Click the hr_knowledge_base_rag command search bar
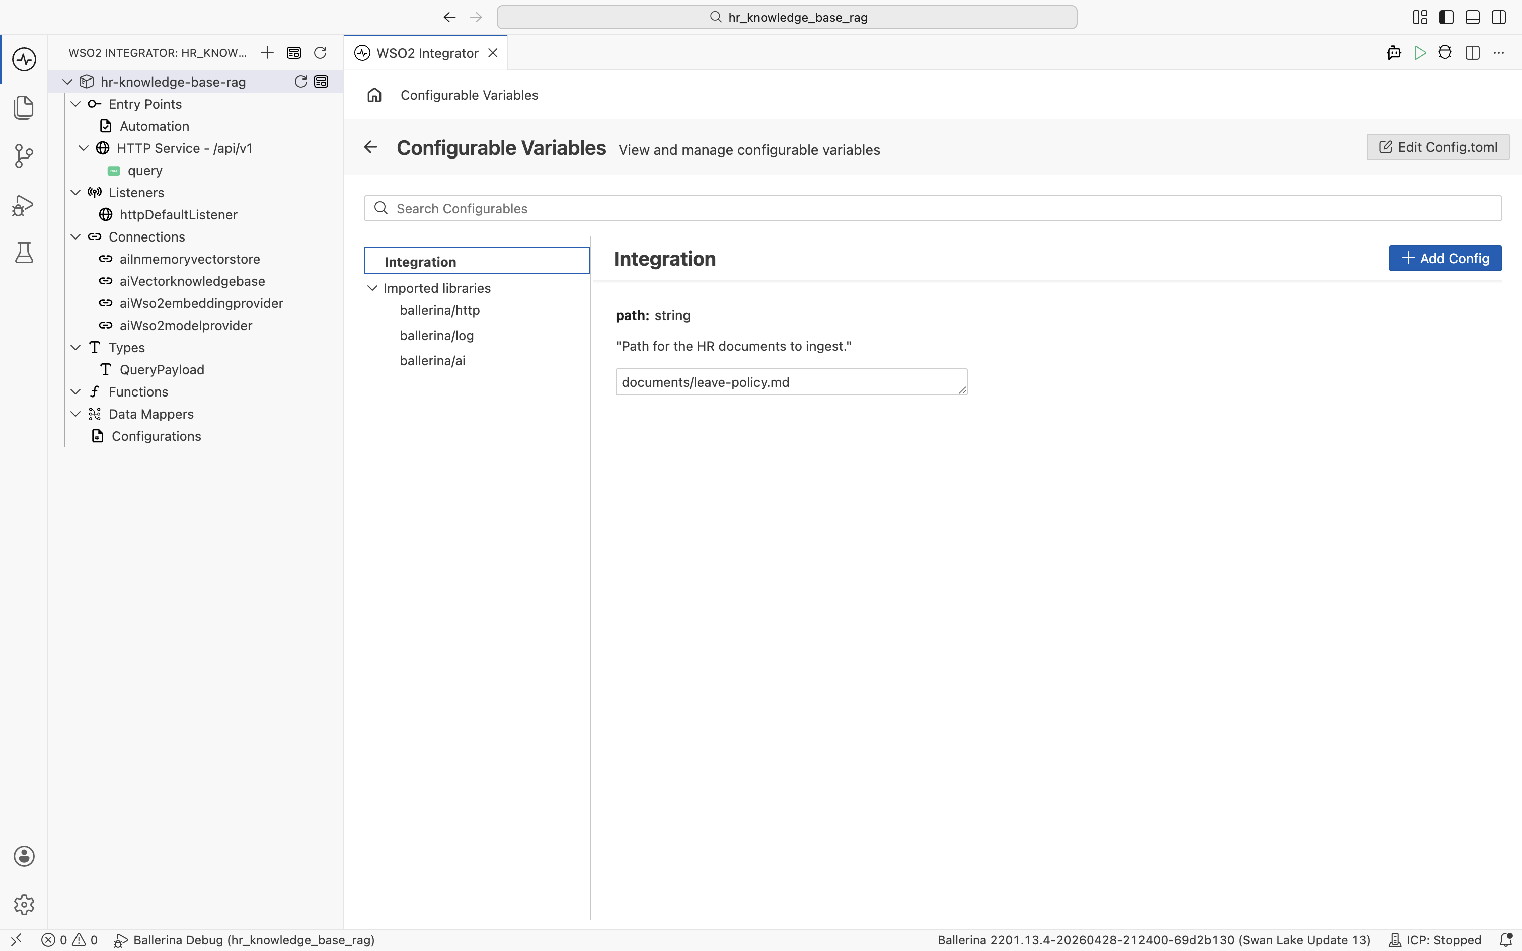Screen dimensions: 1522x951 tap(787, 17)
